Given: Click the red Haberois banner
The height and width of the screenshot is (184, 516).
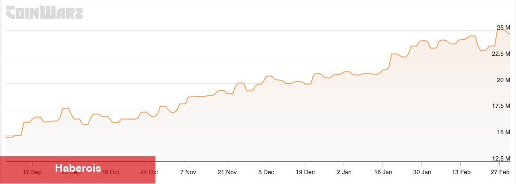Looking at the screenshot, I should pos(77,170).
